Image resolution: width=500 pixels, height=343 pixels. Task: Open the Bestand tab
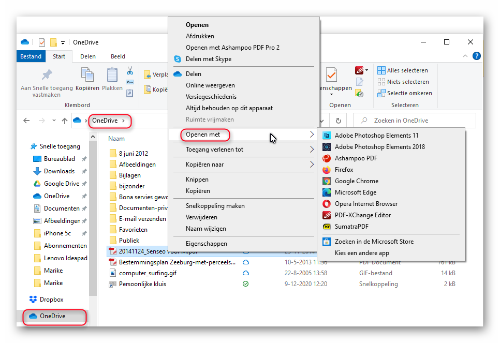pyautogui.click(x=31, y=56)
